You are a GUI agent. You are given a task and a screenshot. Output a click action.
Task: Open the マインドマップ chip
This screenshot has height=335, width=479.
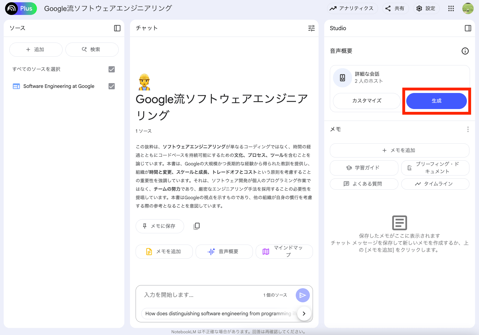(x=284, y=252)
